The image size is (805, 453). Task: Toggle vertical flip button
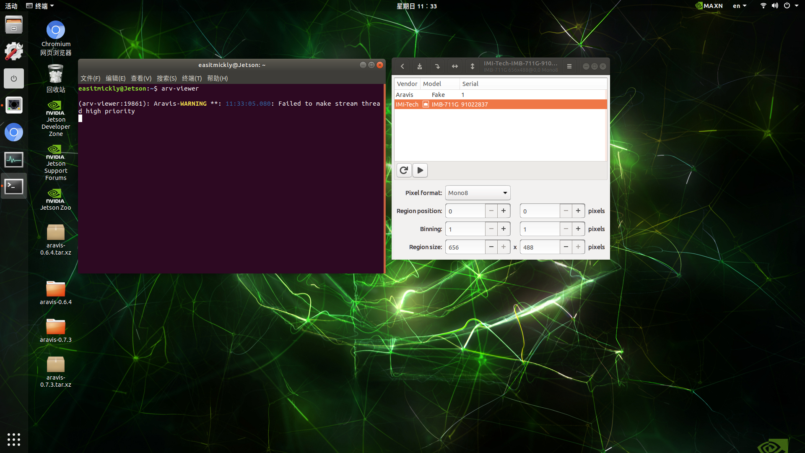(473, 66)
